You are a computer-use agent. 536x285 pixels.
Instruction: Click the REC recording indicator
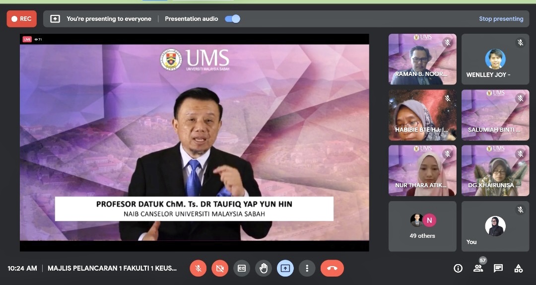[21, 19]
